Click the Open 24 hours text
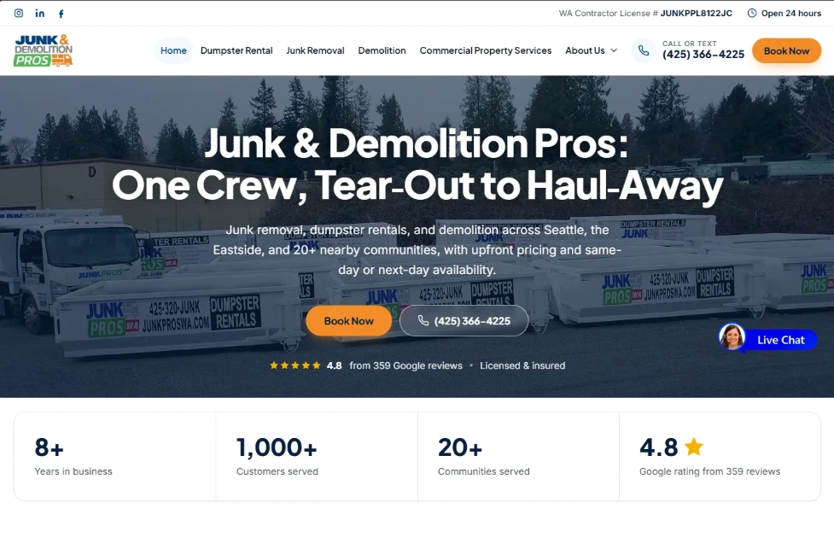 (x=791, y=14)
